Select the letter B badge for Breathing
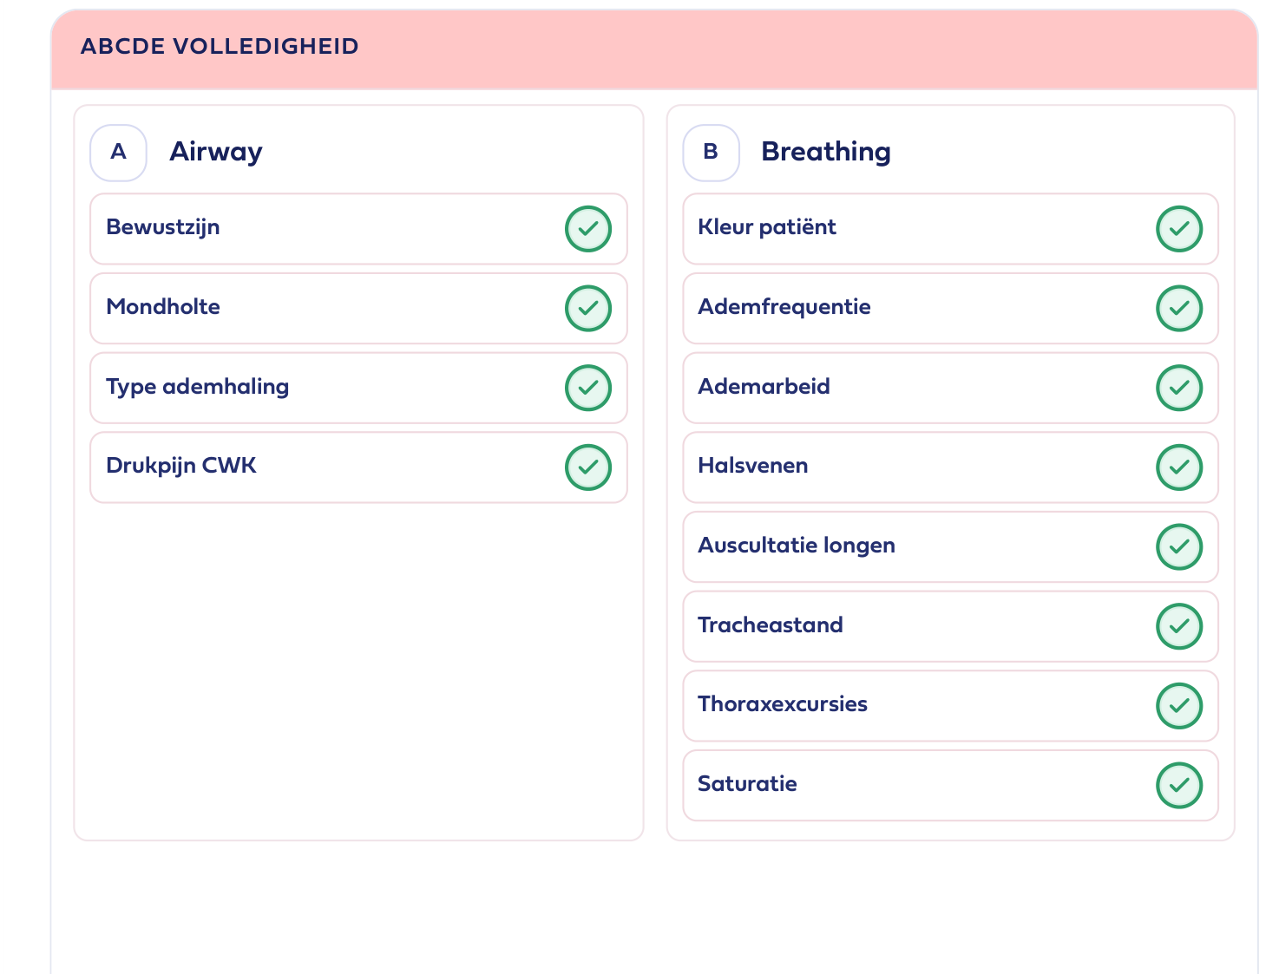The height and width of the screenshot is (974, 1279). coord(711,153)
